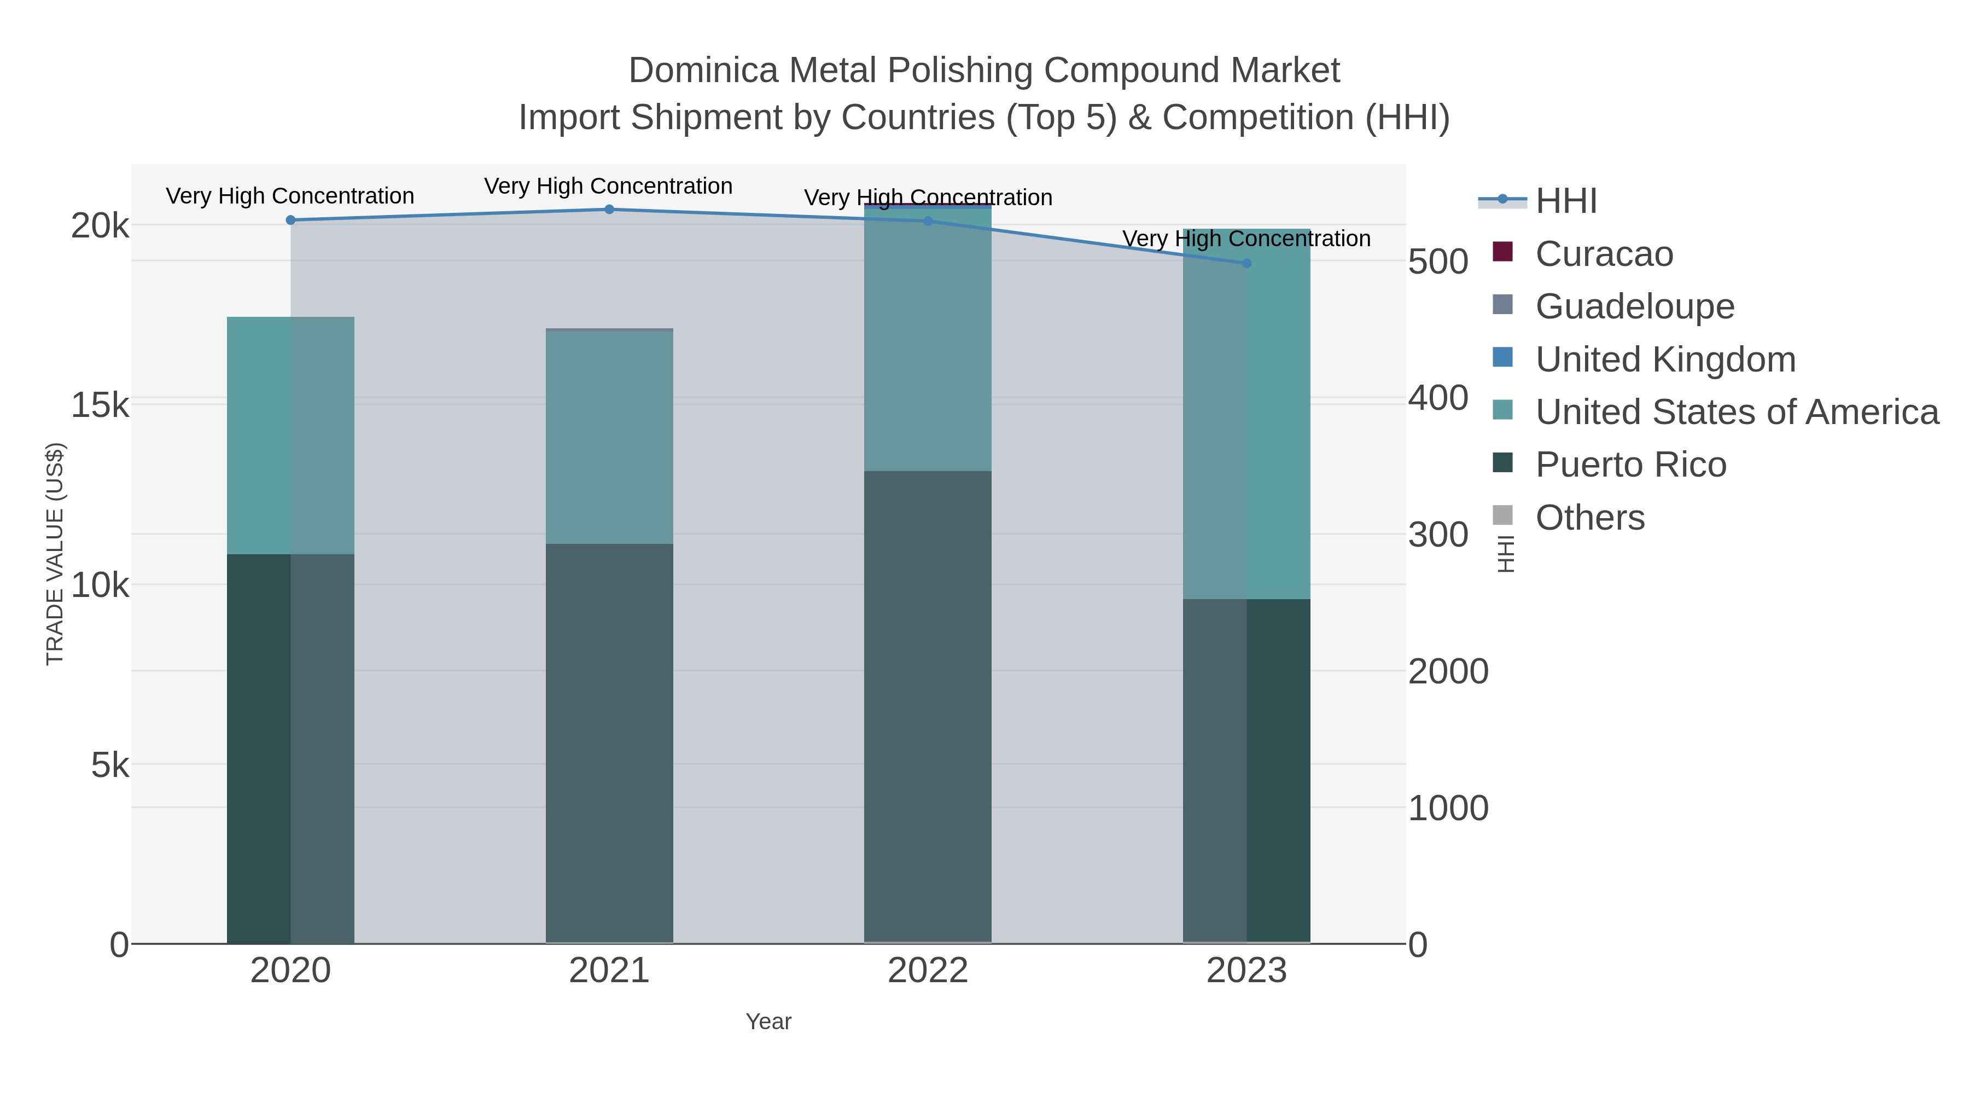Click the 0 HHI axis tick label
The width and height of the screenshot is (1969, 1108).
point(1418,945)
